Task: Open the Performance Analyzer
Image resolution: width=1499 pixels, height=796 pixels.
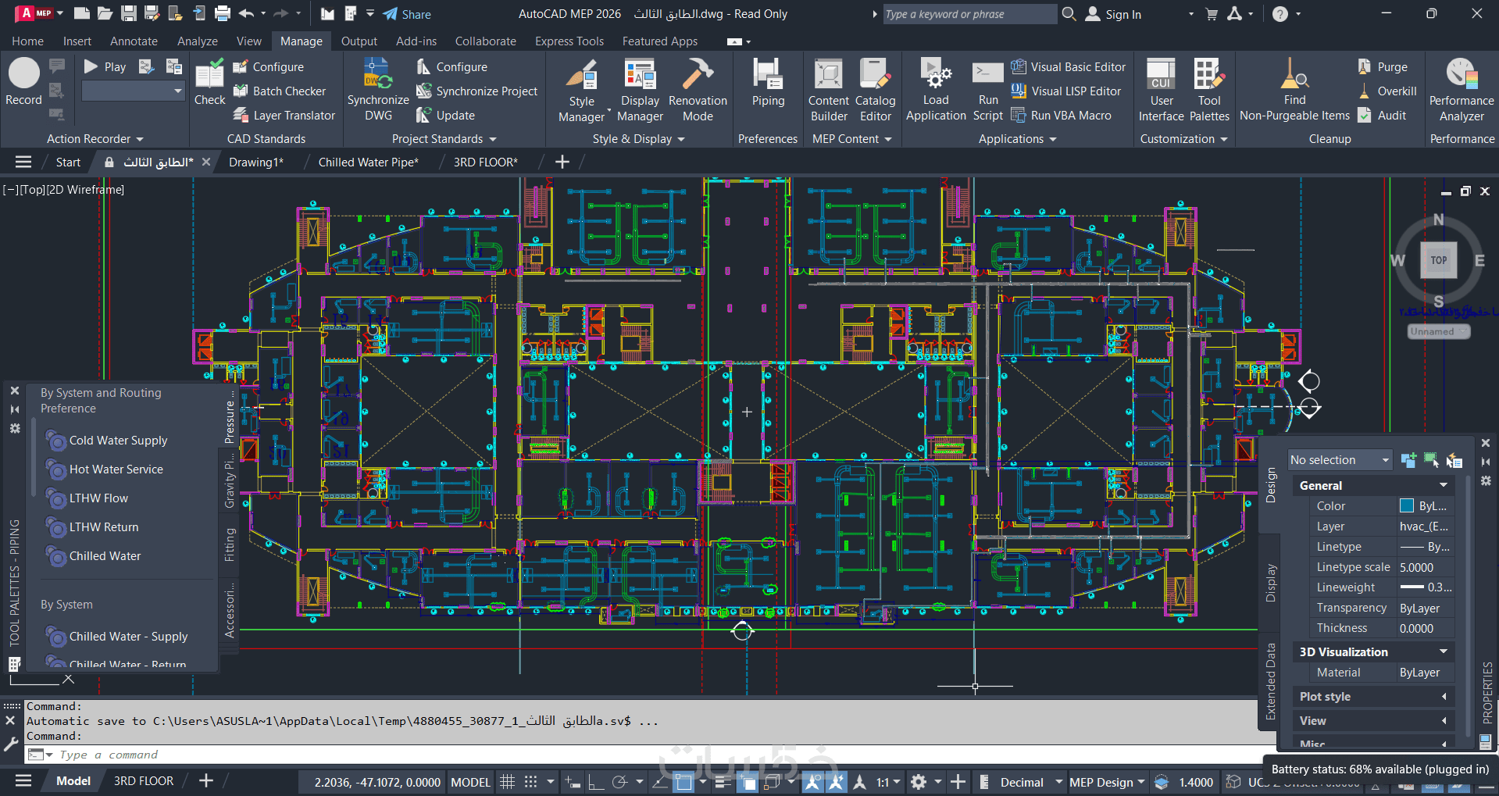Action: (x=1461, y=91)
